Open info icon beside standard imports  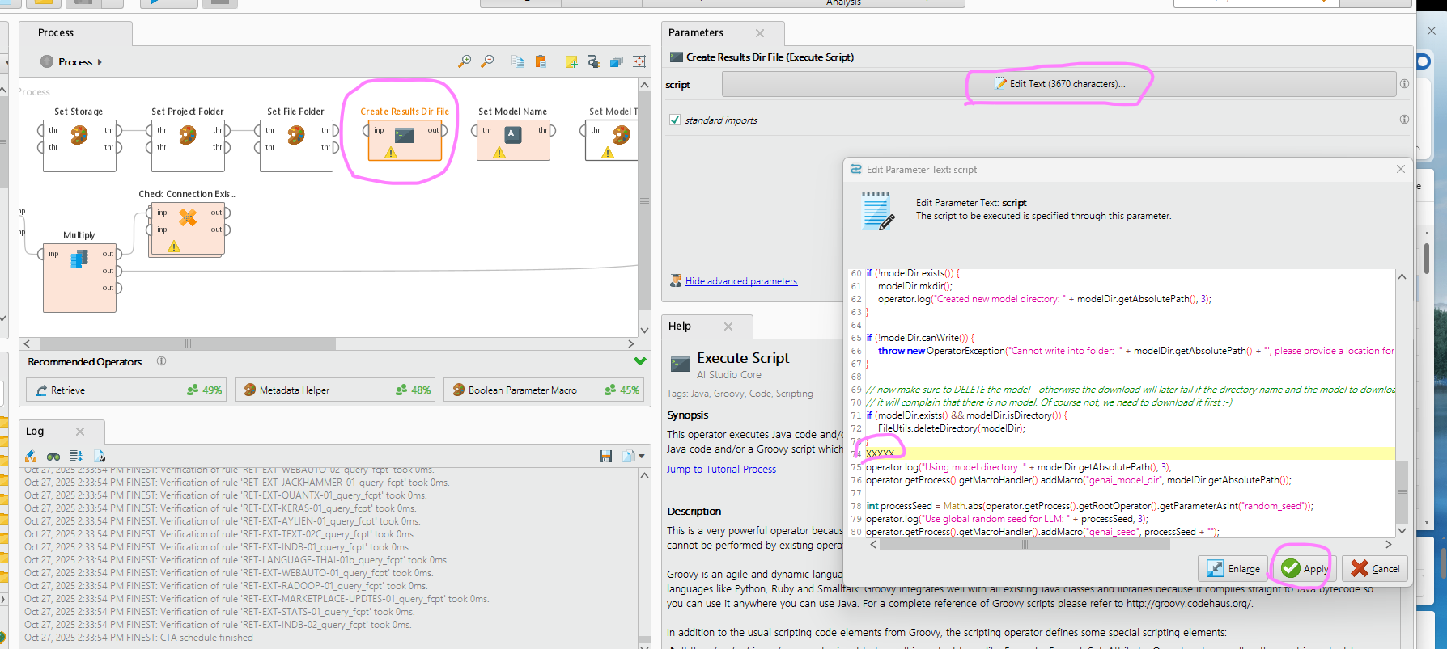1404,120
